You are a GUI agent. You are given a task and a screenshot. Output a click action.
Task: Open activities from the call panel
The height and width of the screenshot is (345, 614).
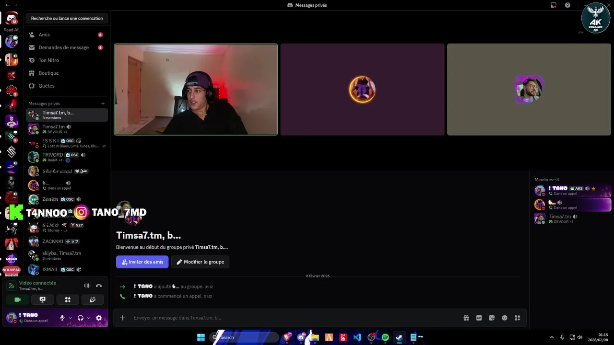coord(68,299)
